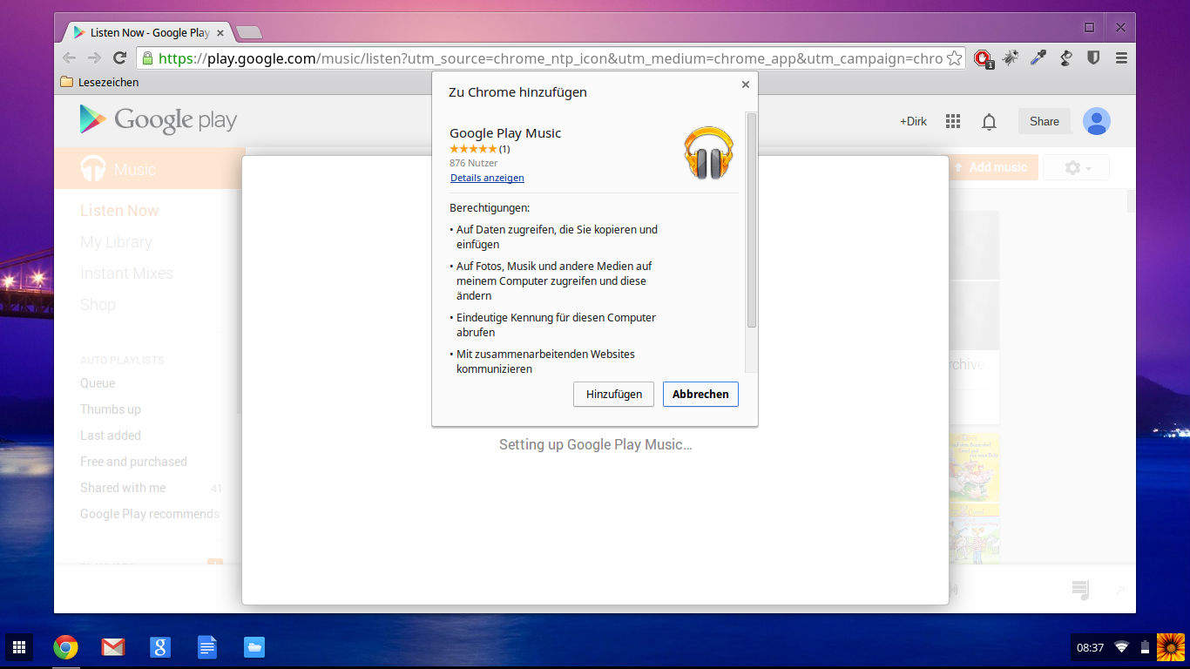Open Free and purchased playlist
The image size is (1190, 669).
(x=133, y=462)
